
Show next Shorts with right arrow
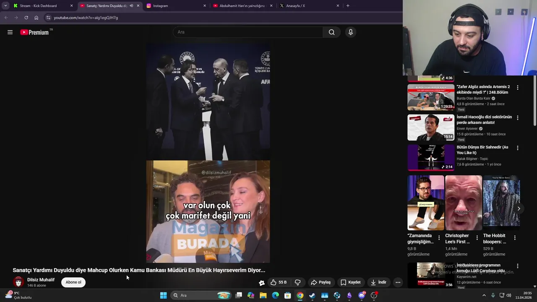tap(519, 208)
